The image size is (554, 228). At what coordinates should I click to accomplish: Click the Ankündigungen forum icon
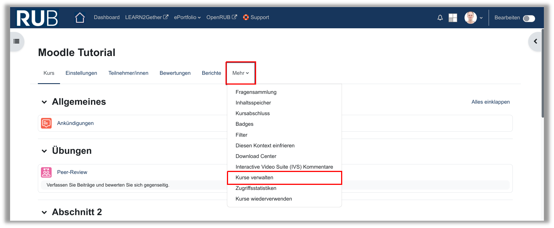coord(46,123)
